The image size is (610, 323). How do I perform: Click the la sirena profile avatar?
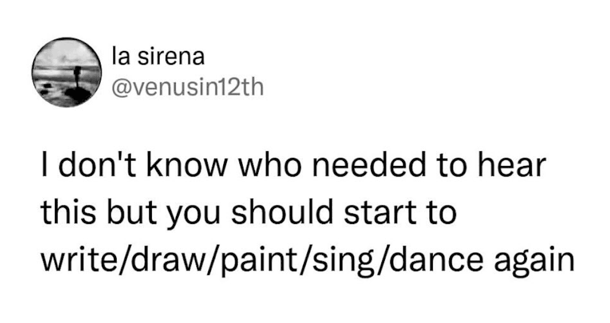pyautogui.click(x=67, y=72)
